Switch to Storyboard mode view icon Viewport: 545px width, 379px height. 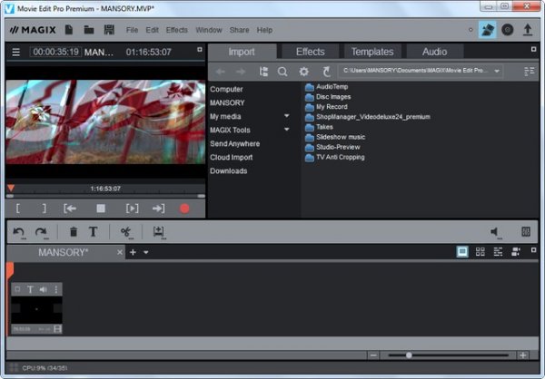click(x=462, y=251)
